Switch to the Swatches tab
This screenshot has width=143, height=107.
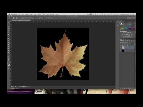124,21
